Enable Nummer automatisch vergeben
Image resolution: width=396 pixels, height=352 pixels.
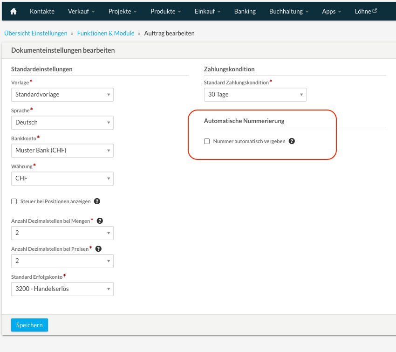pyautogui.click(x=207, y=141)
